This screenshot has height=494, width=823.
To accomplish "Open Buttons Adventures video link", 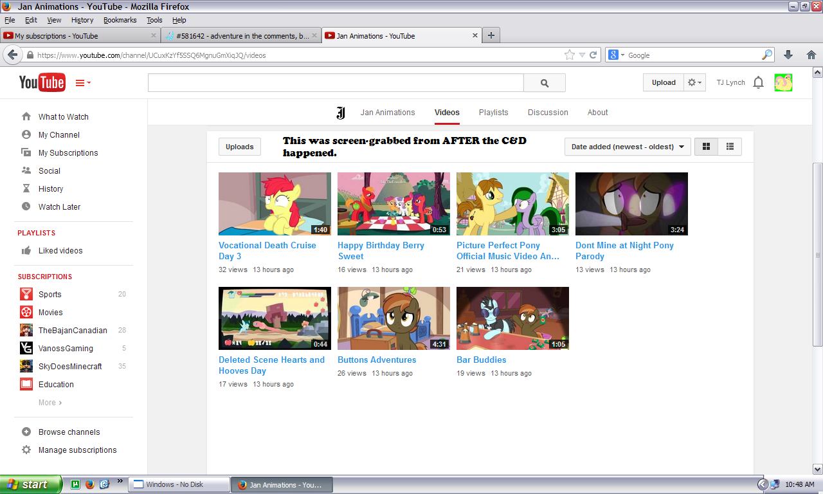I will (x=377, y=360).
